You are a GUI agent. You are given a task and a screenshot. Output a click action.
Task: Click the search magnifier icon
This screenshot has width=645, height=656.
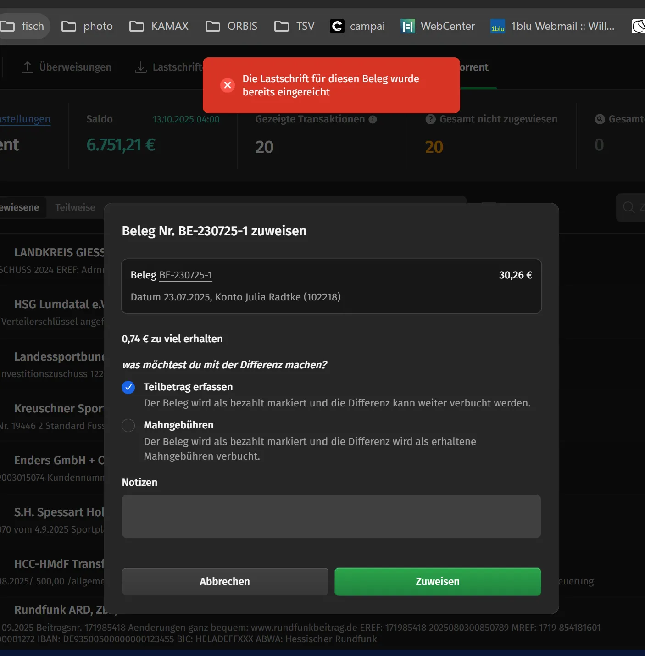click(628, 207)
